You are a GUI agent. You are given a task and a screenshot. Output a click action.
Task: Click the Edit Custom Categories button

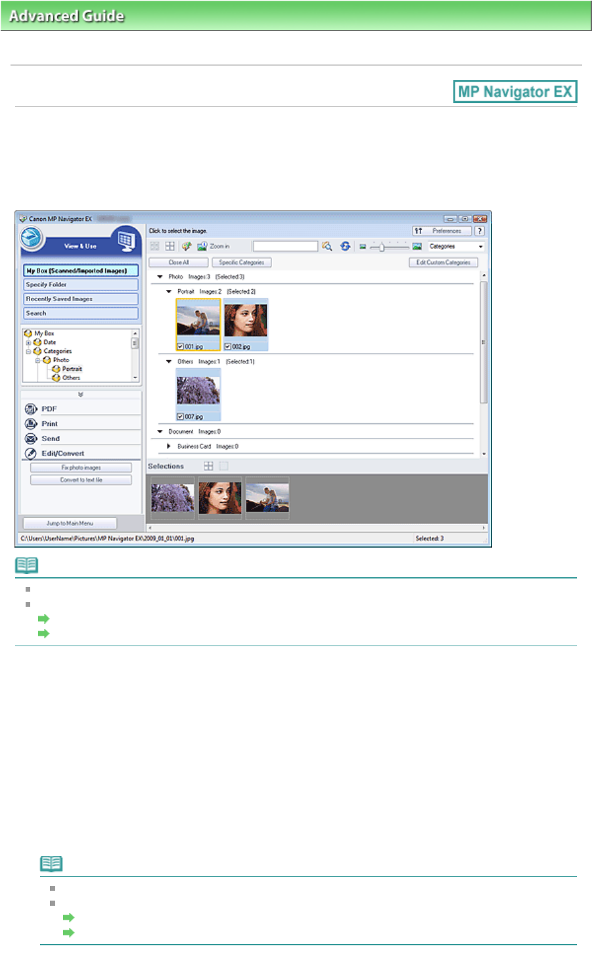[x=443, y=262]
